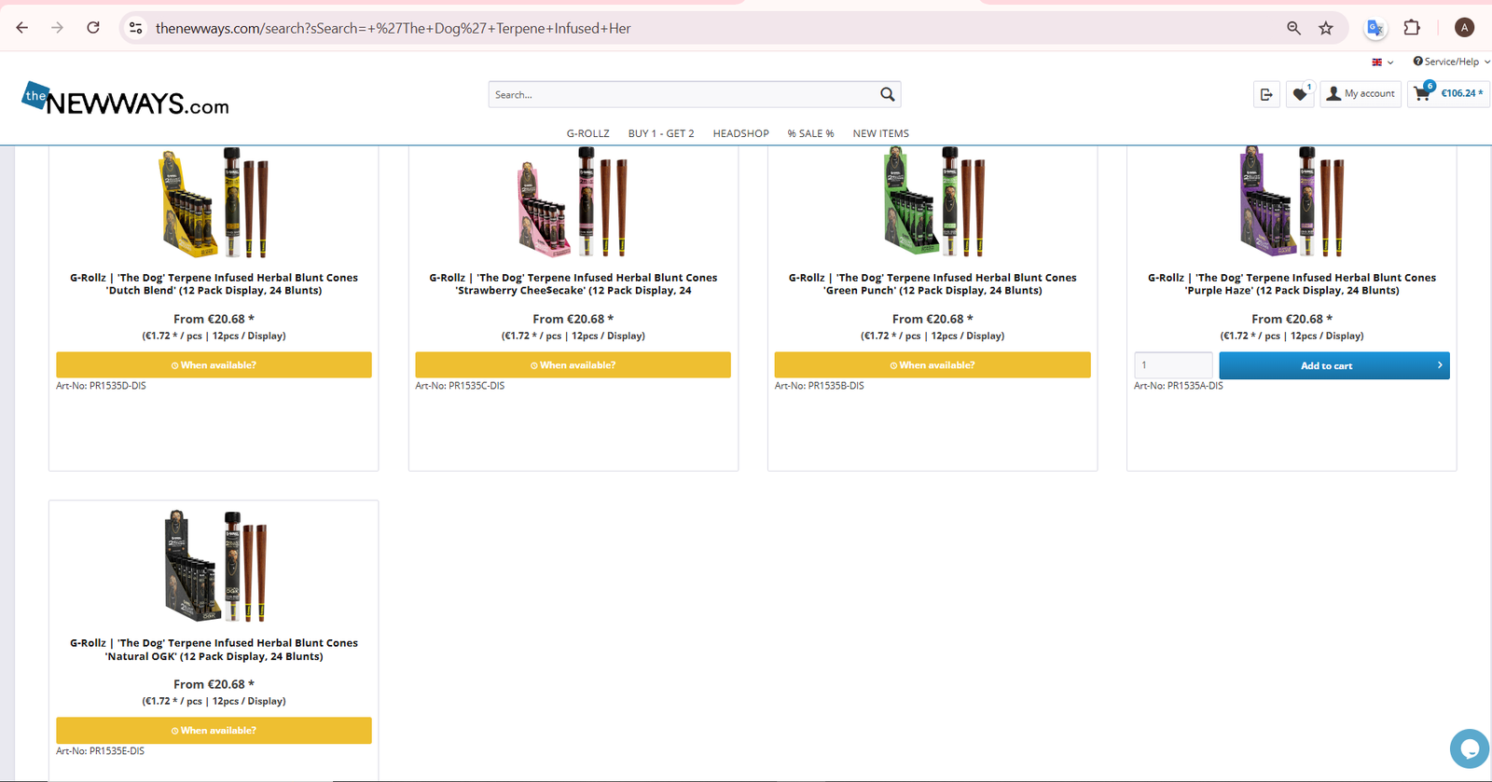Open the live chat bubble
This screenshot has height=782, width=1492.
click(x=1469, y=748)
